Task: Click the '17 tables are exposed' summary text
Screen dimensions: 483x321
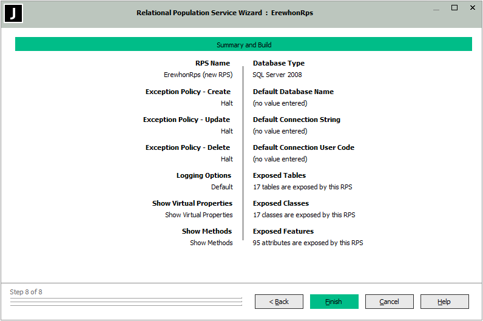Action: pyautogui.click(x=302, y=187)
